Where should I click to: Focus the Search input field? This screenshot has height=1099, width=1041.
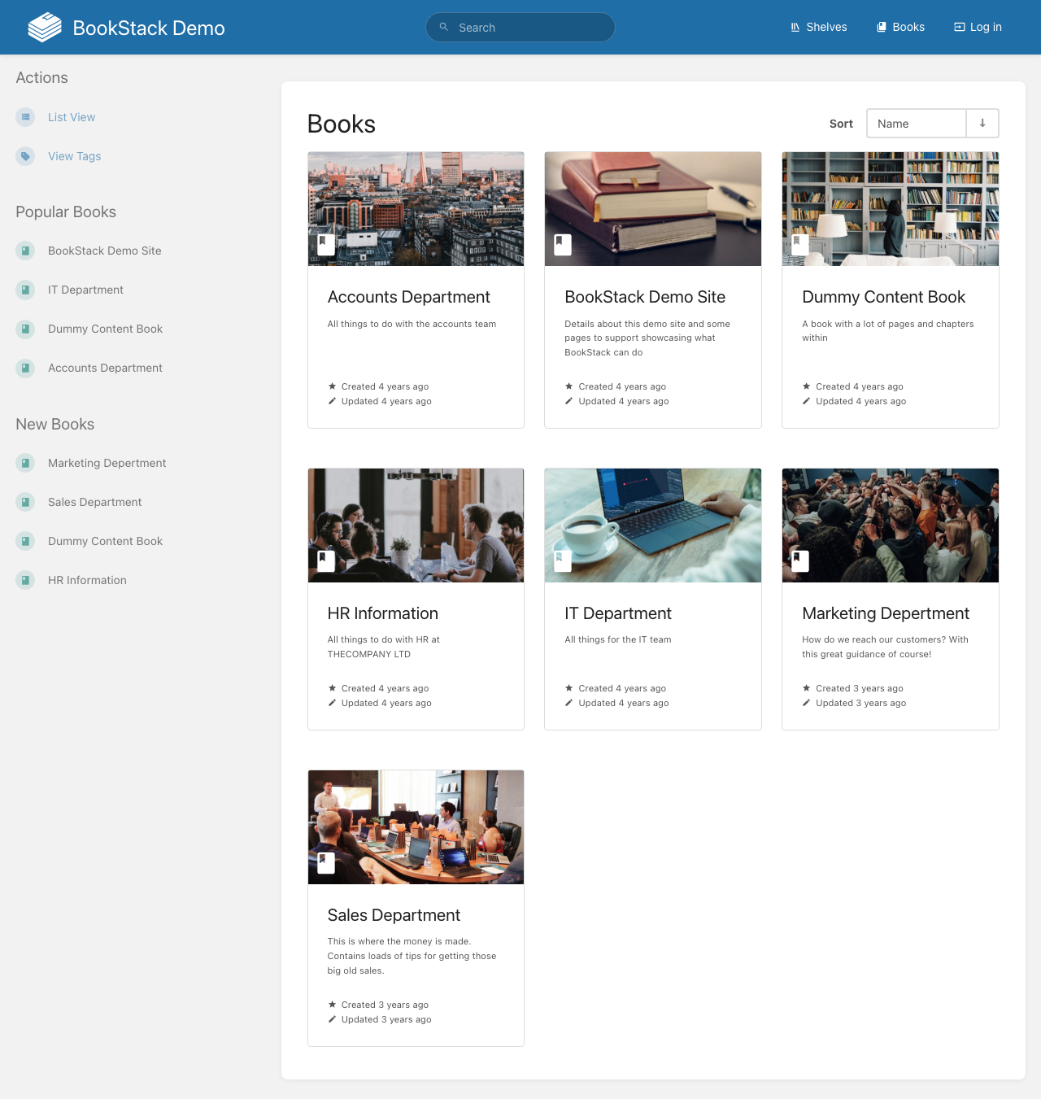[529, 28]
